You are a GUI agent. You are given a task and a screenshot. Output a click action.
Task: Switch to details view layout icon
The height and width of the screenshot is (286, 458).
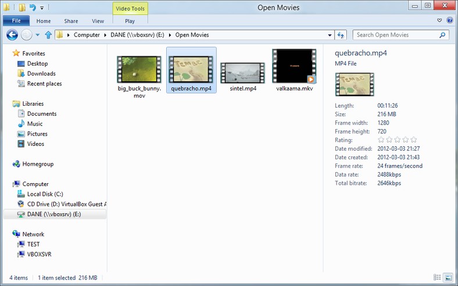point(437,277)
